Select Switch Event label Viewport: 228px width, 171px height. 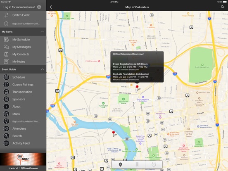(x=21, y=15)
